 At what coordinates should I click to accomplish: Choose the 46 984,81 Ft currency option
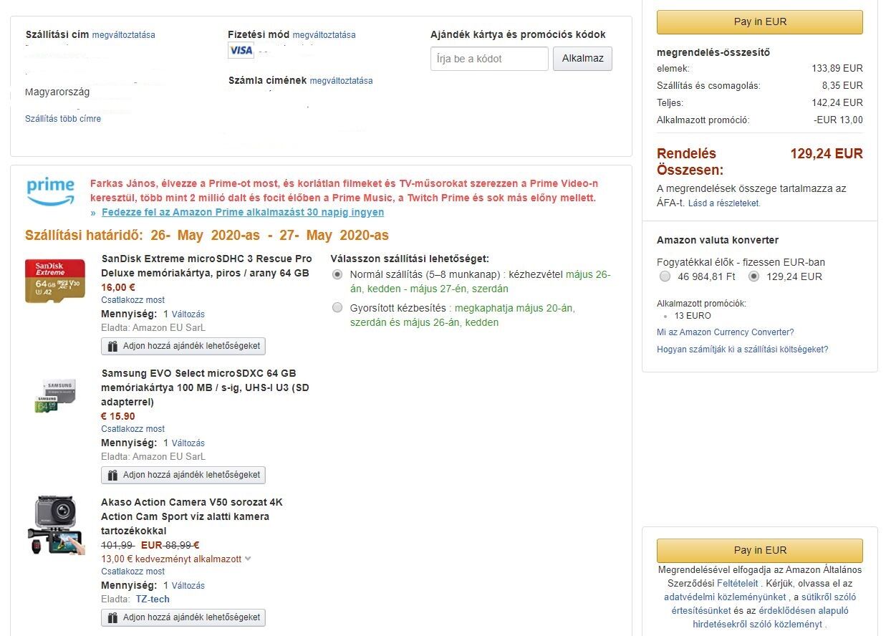click(x=665, y=276)
